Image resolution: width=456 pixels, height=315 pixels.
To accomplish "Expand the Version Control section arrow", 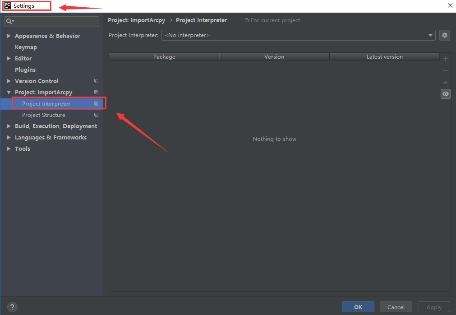I will tap(9, 81).
